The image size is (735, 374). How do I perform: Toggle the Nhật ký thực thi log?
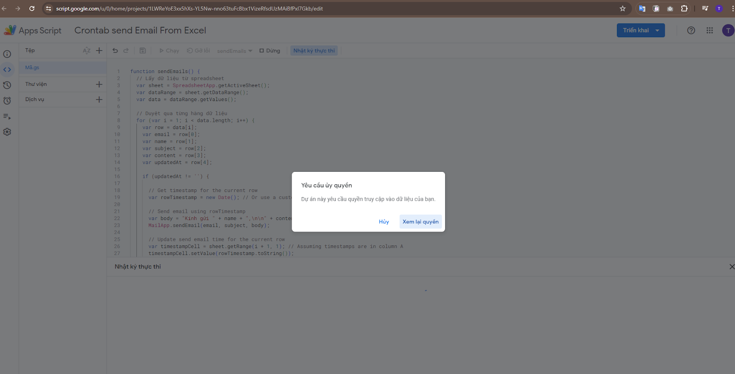tap(314, 51)
